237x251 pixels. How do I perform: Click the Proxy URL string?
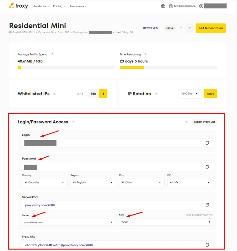pos(59,245)
